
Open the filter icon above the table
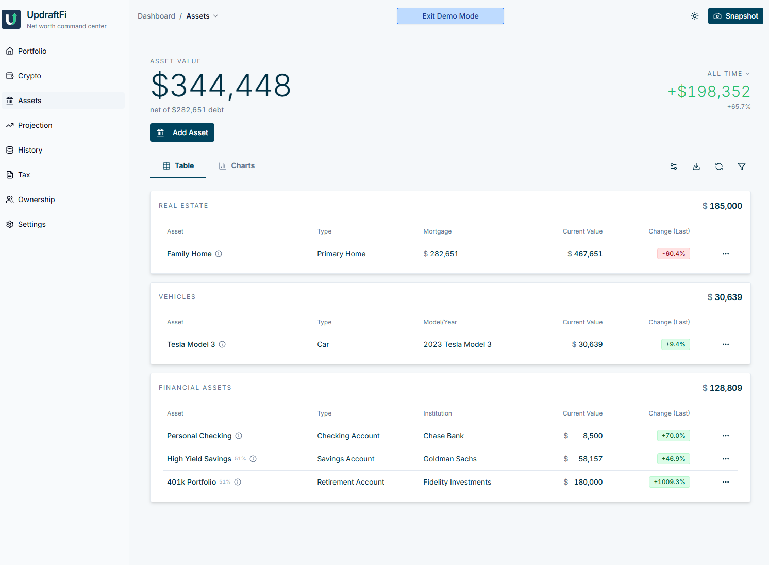click(x=742, y=167)
